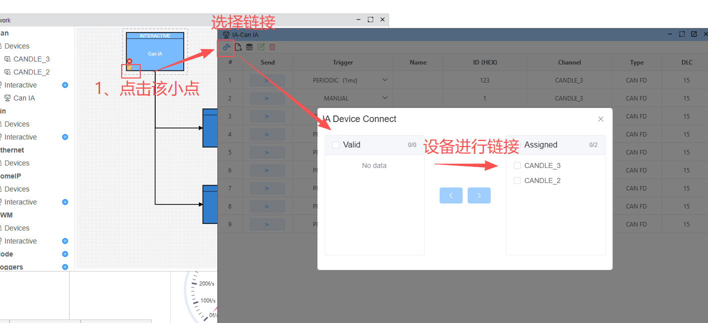Screen dimensions: 708x323
Task: Click the Send button in row 1
Action: tap(267, 80)
